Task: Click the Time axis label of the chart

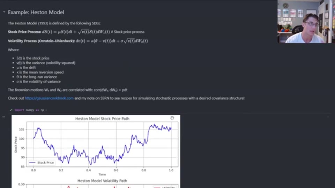Action: point(102,174)
